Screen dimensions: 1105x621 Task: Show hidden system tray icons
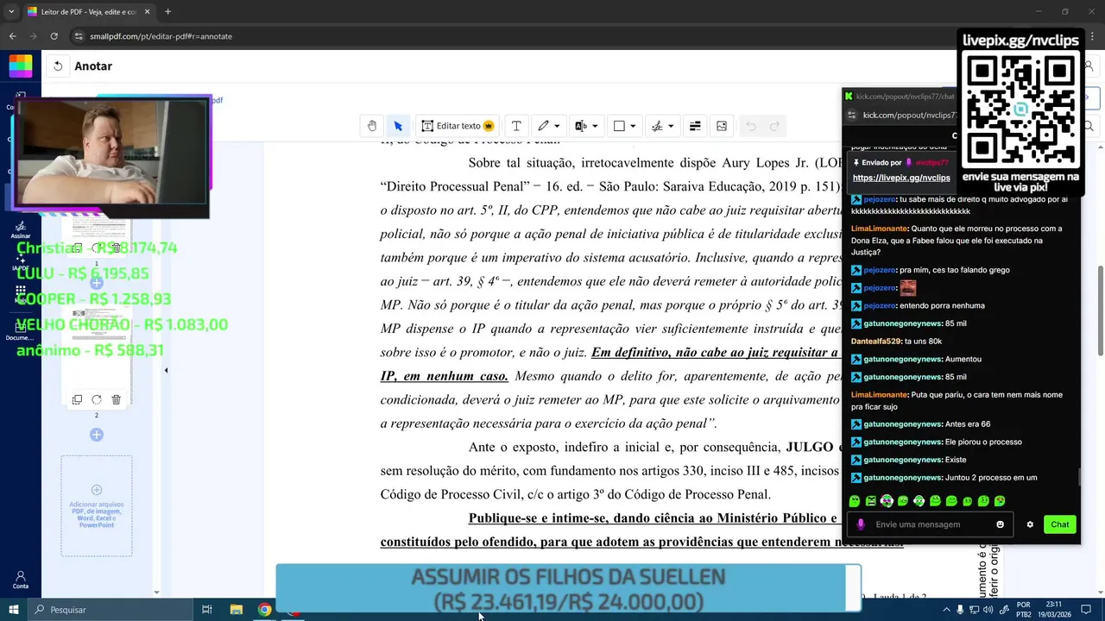[946, 610]
